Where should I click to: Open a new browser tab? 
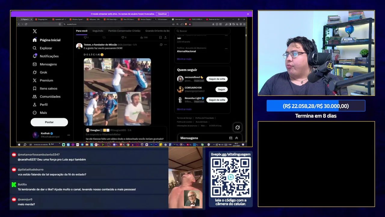[223, 19]
